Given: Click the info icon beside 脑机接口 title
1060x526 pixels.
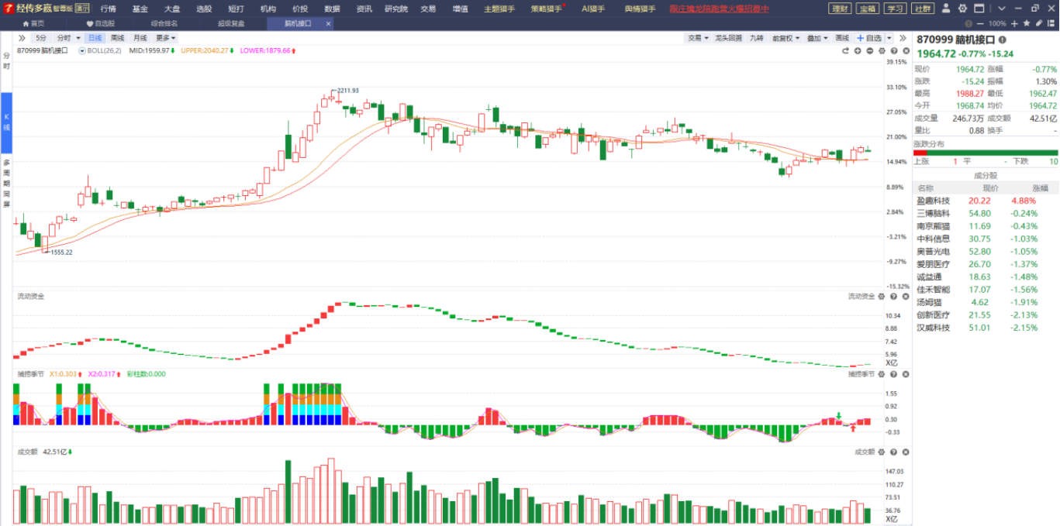Looking at the screenshot, I should tap(1003, 40).
